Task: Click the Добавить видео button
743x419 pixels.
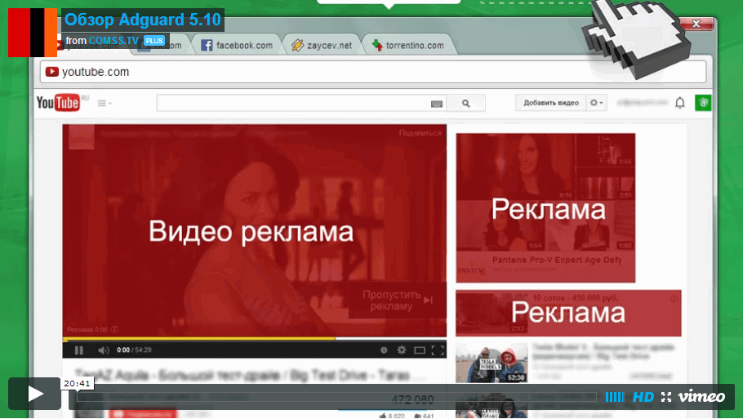Action: pos(550,102)
